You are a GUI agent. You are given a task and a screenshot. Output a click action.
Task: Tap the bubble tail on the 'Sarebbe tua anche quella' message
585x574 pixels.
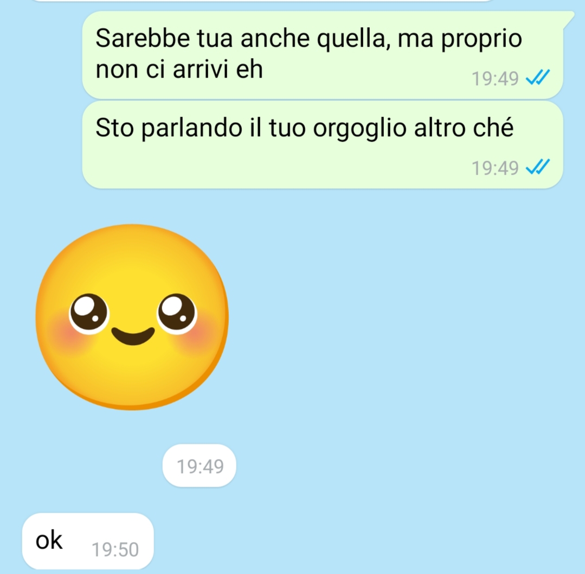(568, 18)
